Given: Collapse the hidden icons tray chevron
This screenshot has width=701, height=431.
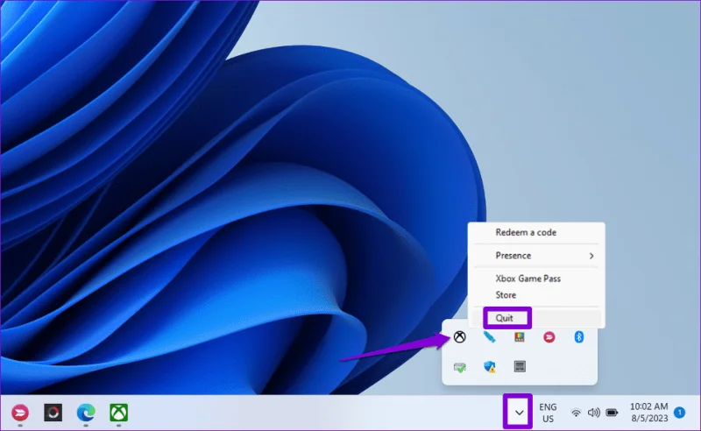Looking at the screenshot, I should click(x=519, y=413).
